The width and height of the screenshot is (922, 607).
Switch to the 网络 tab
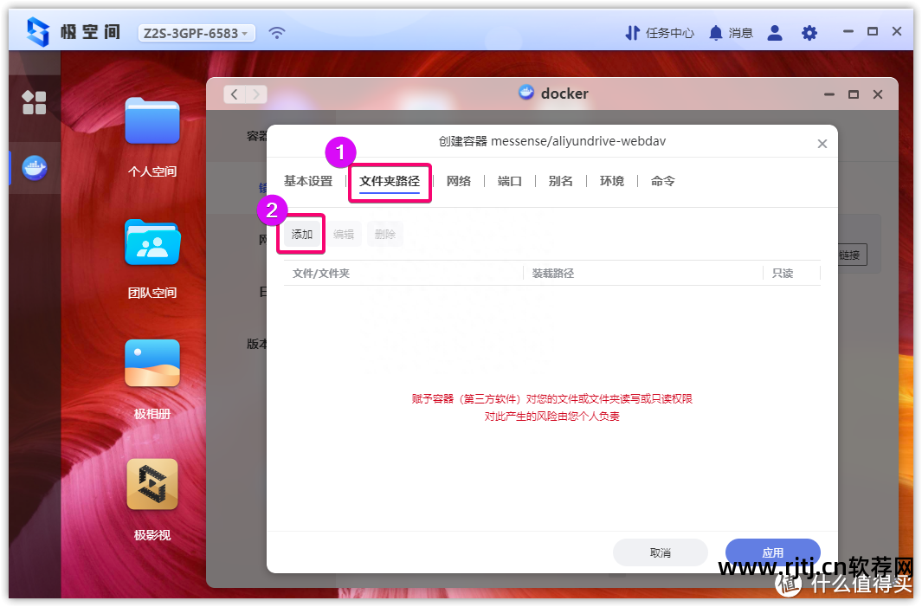pos(459,181)
